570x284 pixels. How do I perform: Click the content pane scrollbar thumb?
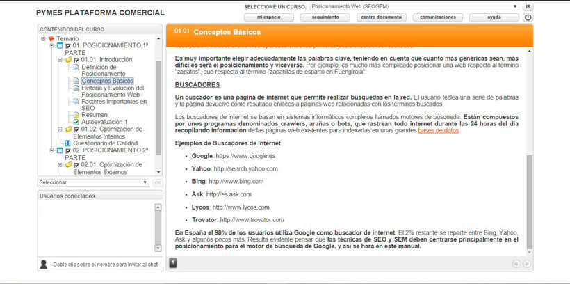click(x=529, y=201)
